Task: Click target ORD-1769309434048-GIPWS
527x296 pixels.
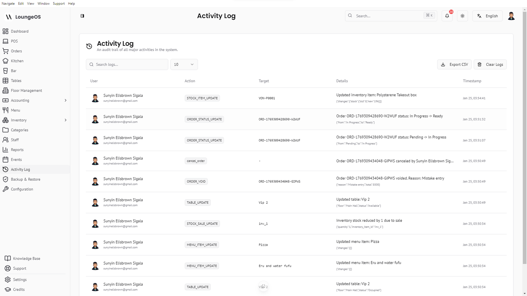Action: point(279,181)
